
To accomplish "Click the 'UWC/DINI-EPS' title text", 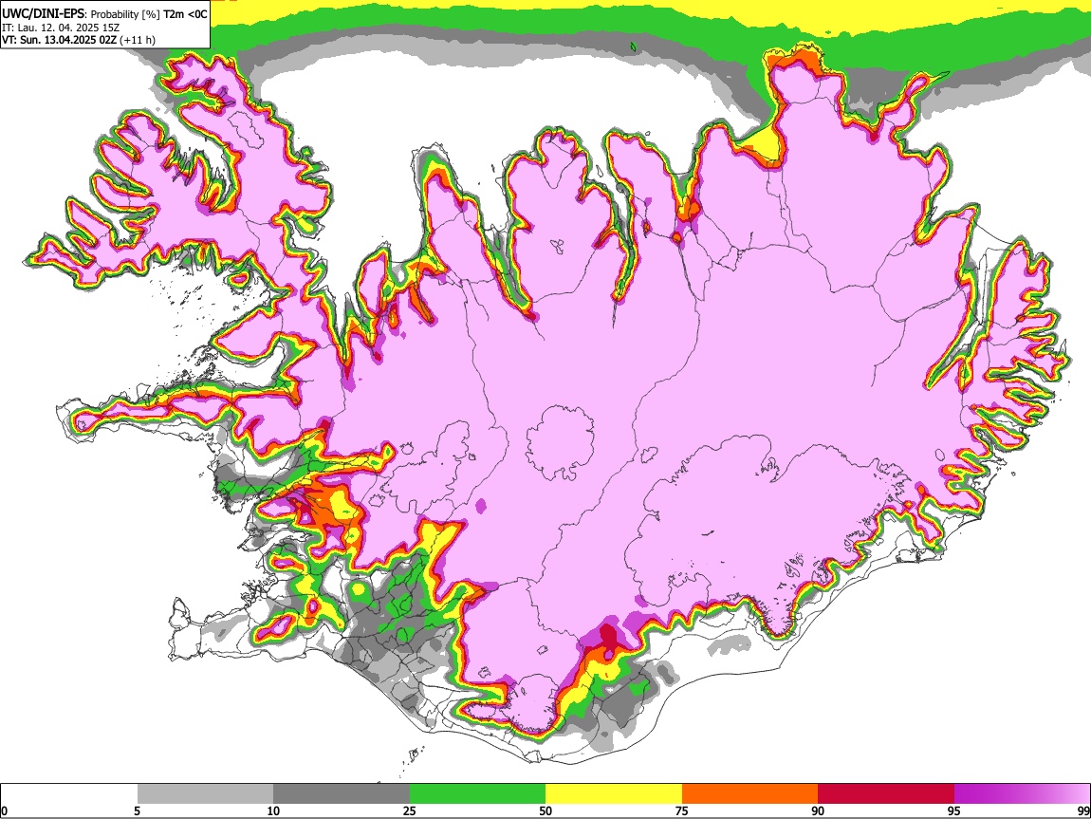I will [x=43, y=14].
